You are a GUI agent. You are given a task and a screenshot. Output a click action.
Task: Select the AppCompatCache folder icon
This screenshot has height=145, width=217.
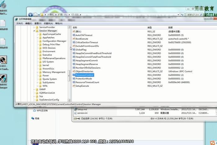[x=40, y=34]
